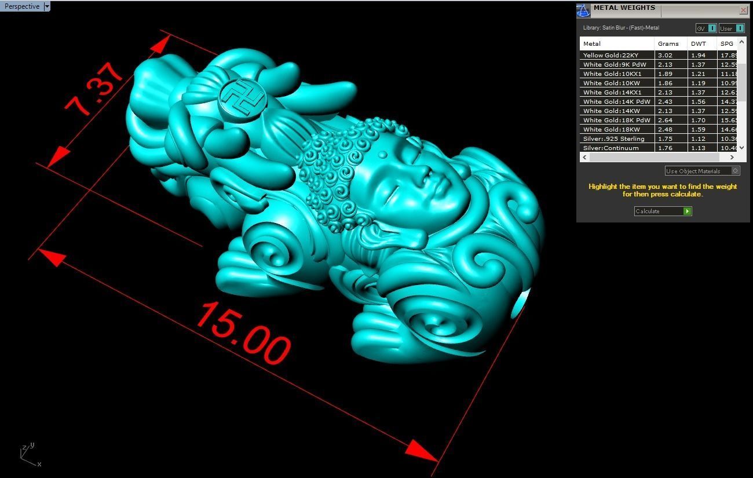Click the 2.64 grams value for 18K PdW
The width and height of the screenshot is (753, 478).
671,120
